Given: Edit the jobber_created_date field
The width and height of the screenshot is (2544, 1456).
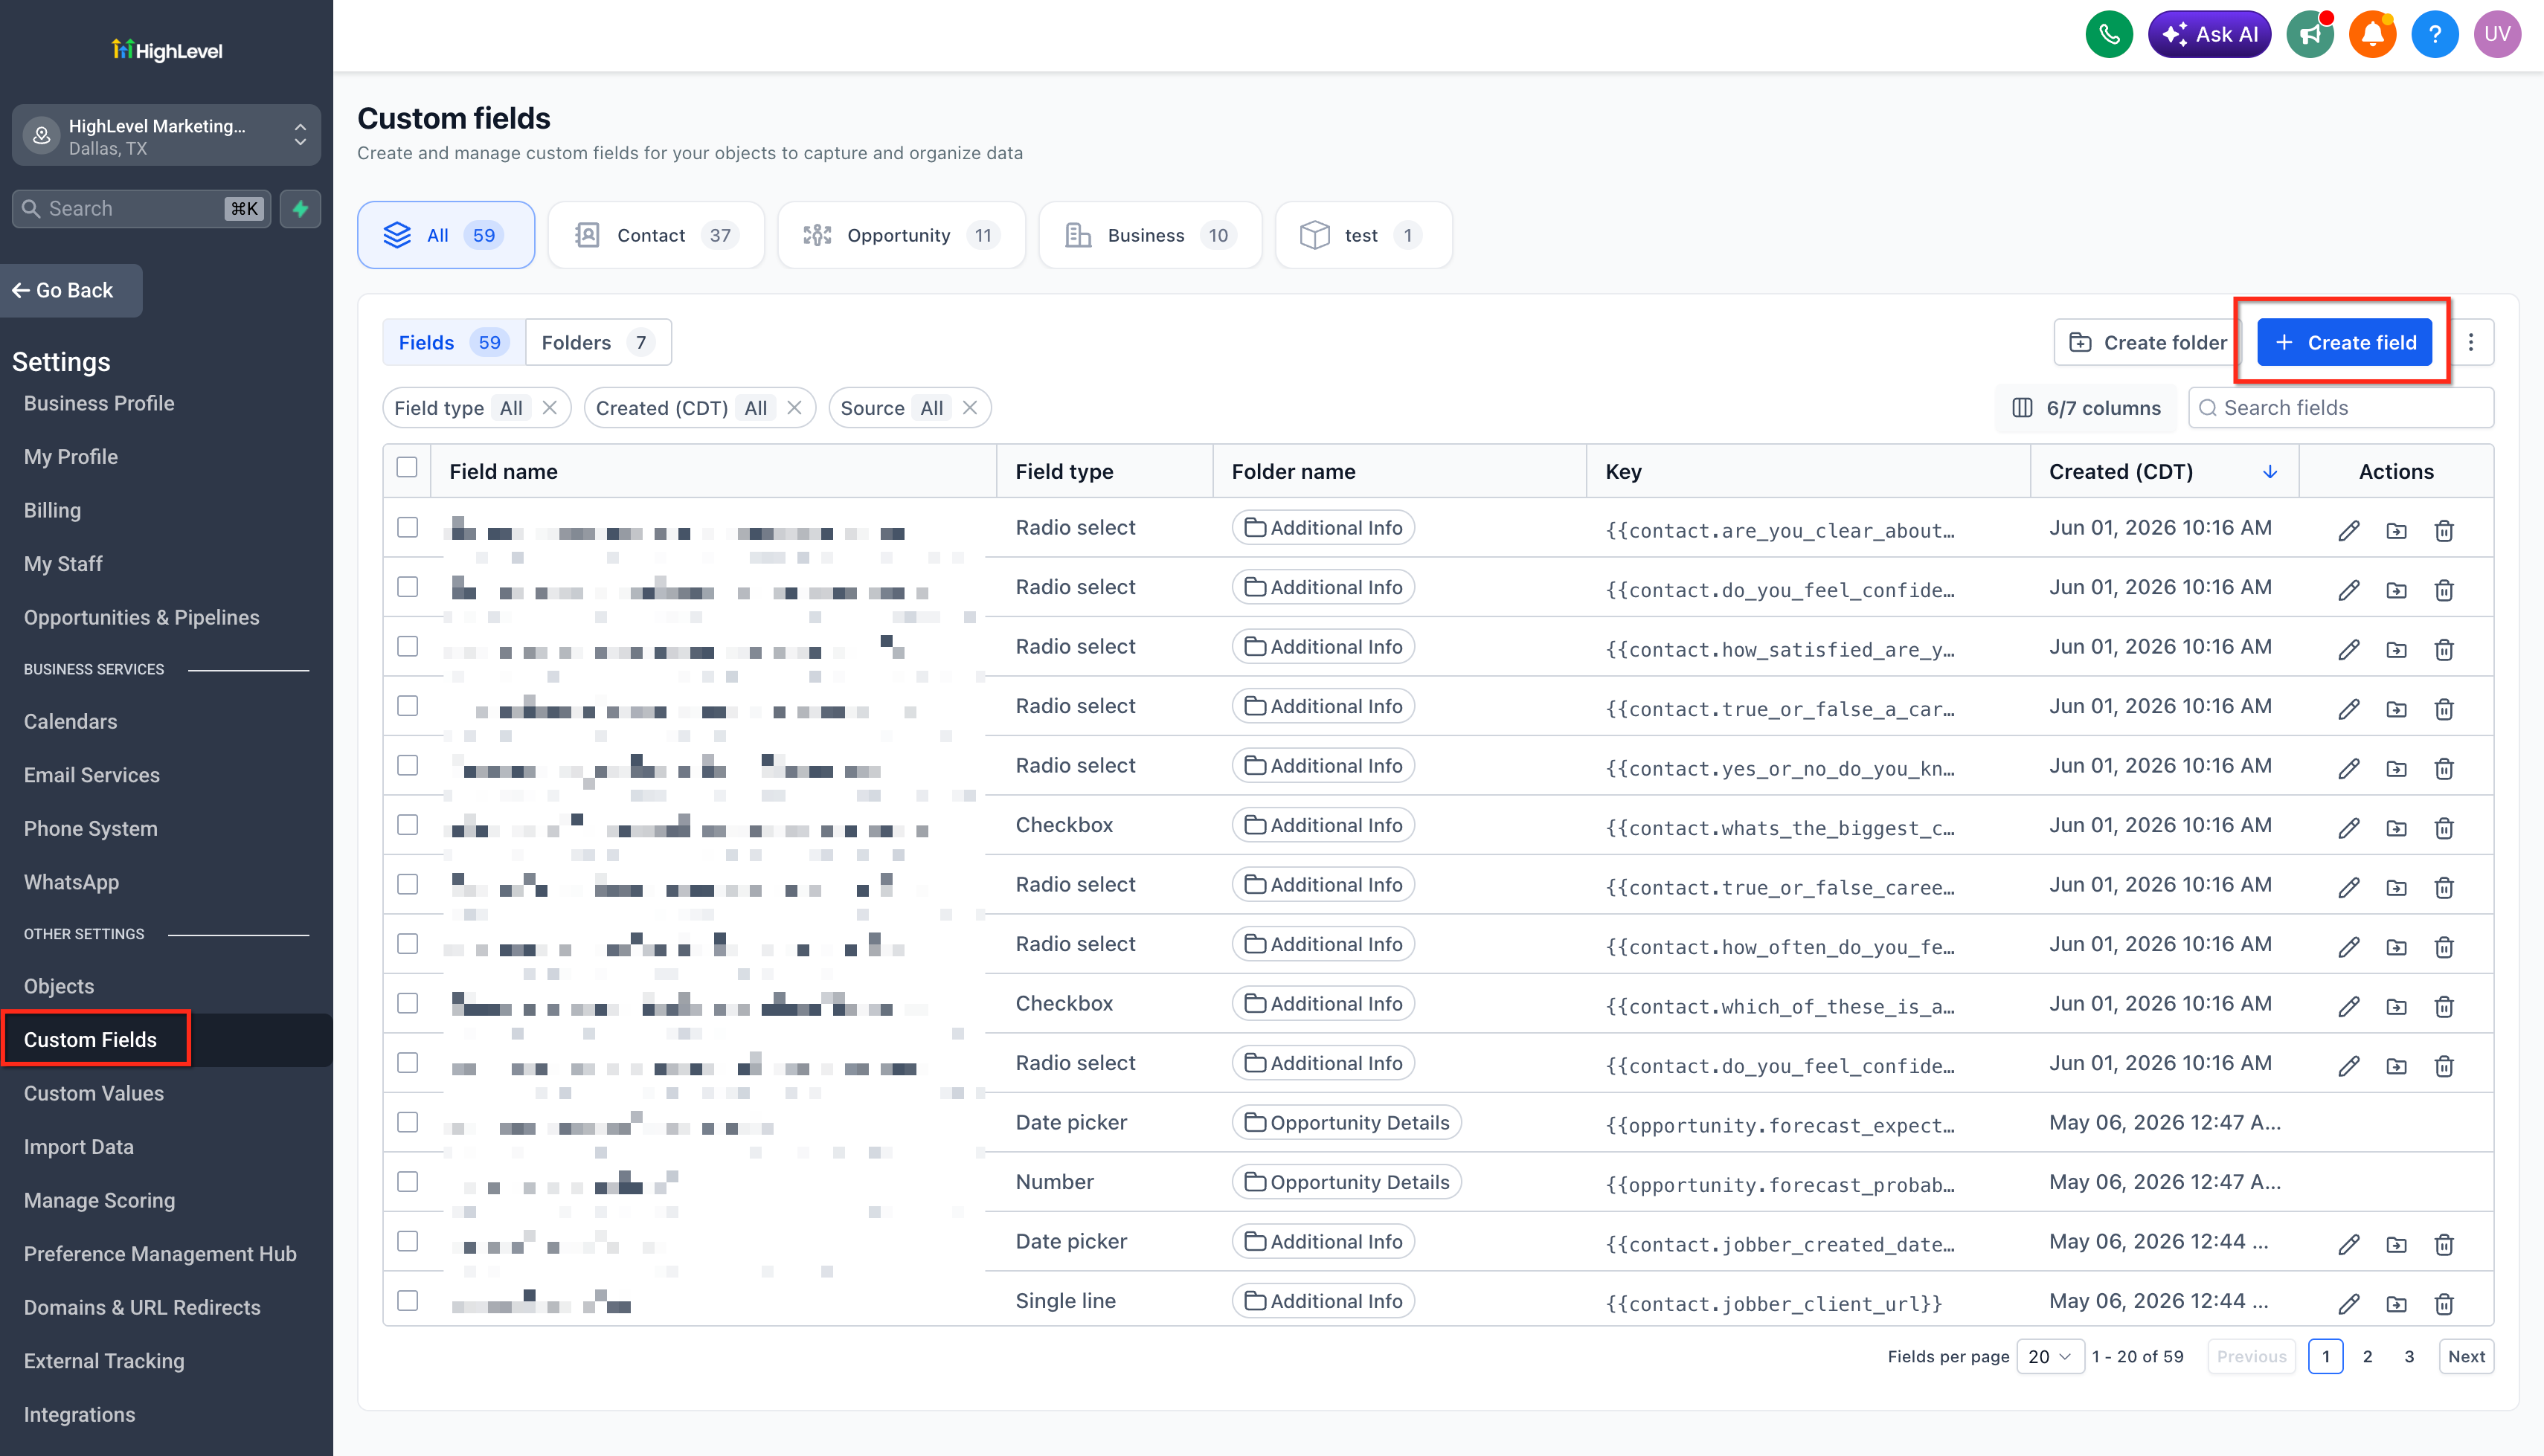Looking at the screenshot, I should tap(2349, 1244).
